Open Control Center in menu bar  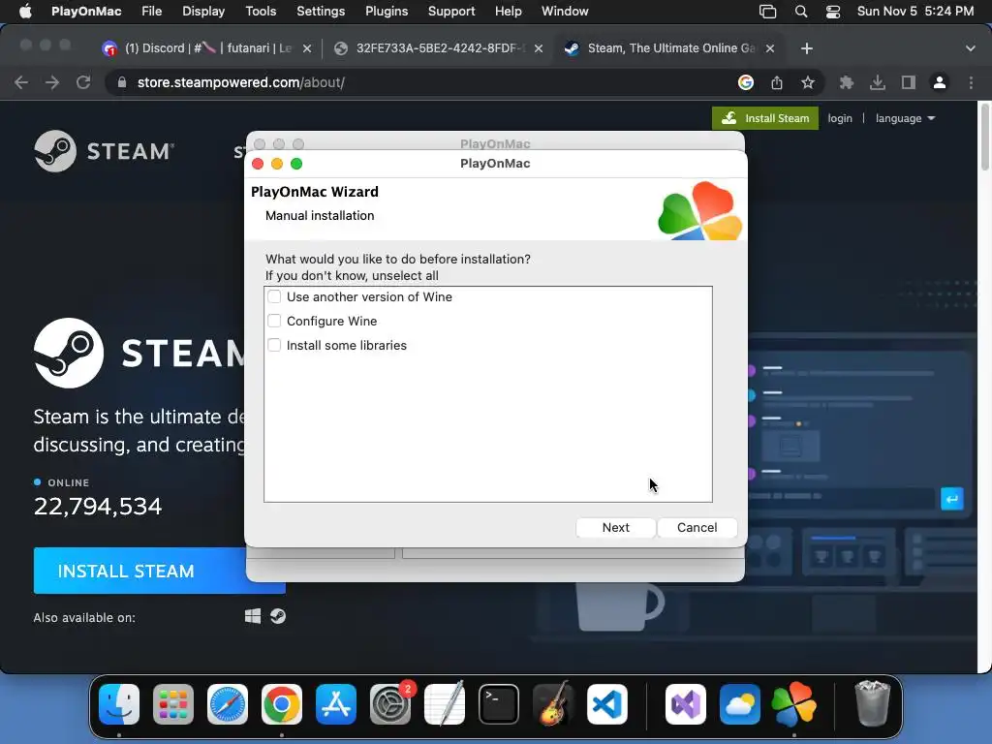tap(833, 12)
